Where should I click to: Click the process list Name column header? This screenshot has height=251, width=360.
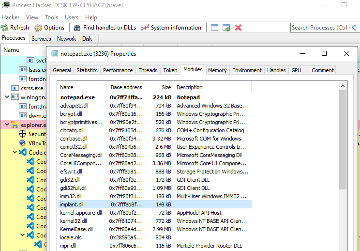coord(23,50)
